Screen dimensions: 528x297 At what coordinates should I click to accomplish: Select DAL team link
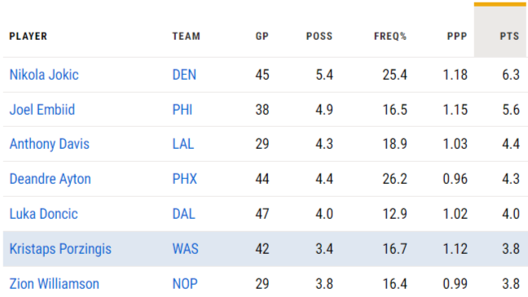coord(184,214)
